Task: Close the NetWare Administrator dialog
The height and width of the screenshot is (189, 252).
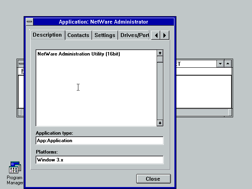Action: 153,179
